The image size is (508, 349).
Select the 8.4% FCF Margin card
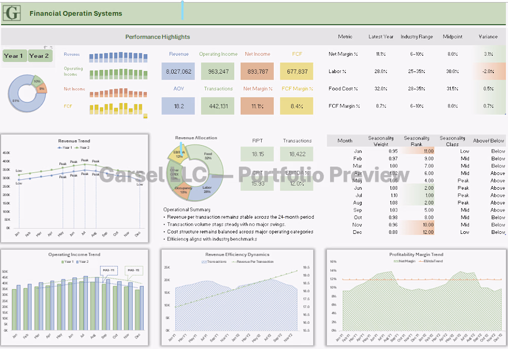click(x=297, y=106)
